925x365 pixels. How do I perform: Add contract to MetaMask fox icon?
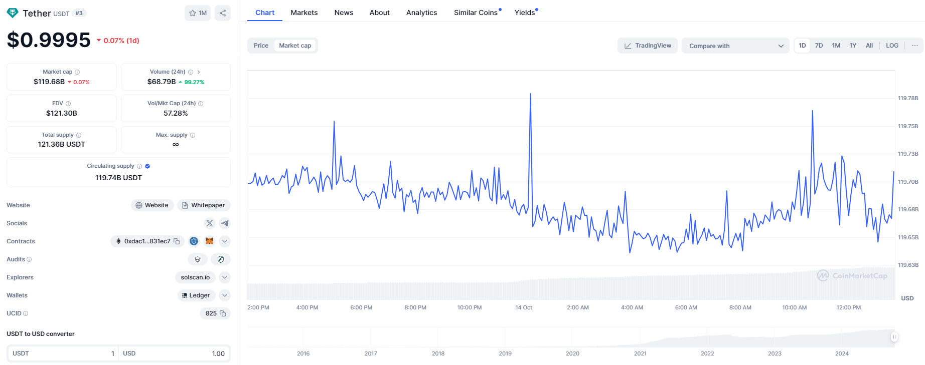coord(209,241)
